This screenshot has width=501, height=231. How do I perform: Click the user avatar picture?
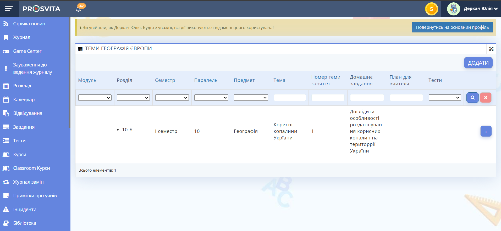pos(453,9)
